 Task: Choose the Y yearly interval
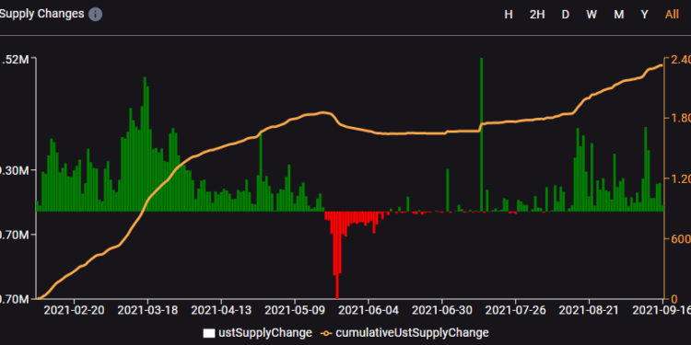[x=644, y=15]
